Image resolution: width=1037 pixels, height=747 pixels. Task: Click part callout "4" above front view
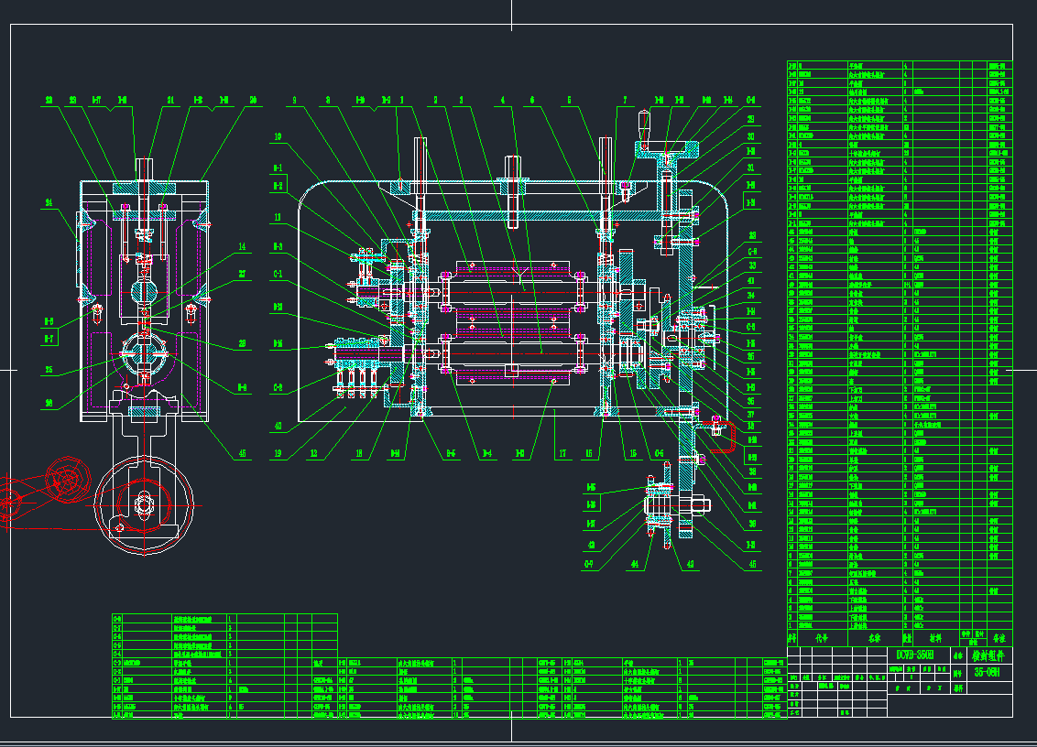pos(503,101)
